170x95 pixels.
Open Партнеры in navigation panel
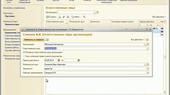click(10, 16)
